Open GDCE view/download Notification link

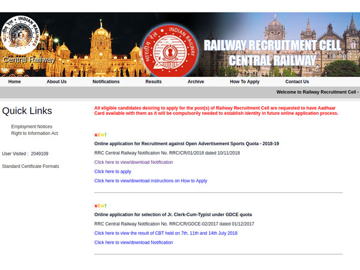pyautogui.click(x=134, y=242)
